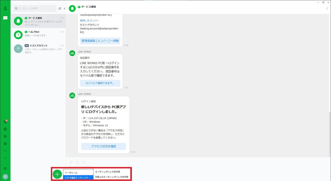The image size is (331, 181).
Task: Open settings via the gear icon
Action: 5,168
